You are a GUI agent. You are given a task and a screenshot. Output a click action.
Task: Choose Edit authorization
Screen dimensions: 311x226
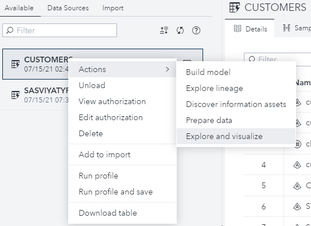(x=122, y=117)
